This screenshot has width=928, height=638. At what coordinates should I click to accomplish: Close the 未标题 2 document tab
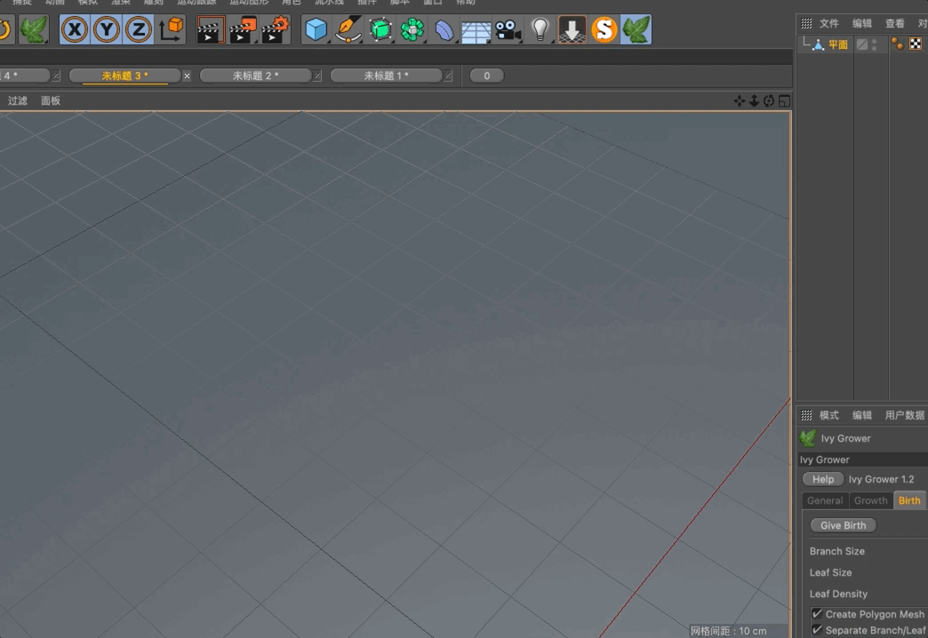(317, 76)
